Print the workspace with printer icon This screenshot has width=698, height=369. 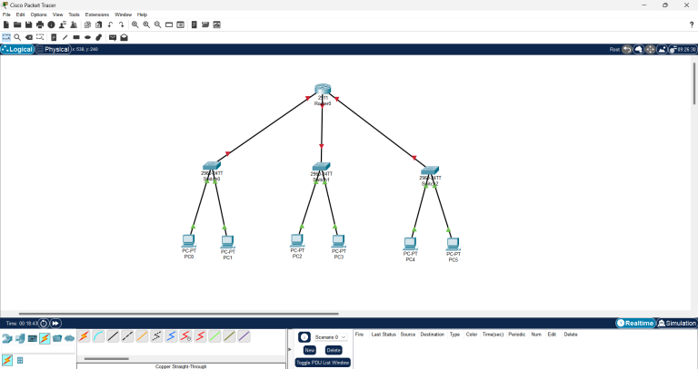click(40, 24)
